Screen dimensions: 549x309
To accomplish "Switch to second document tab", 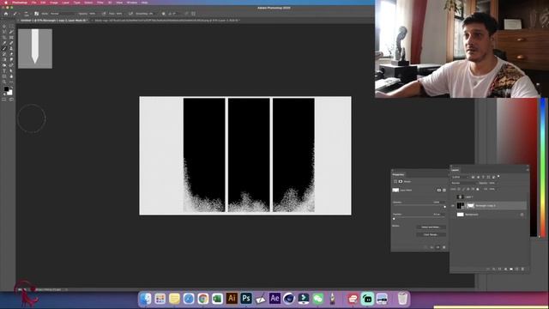I will coord(168,21).
